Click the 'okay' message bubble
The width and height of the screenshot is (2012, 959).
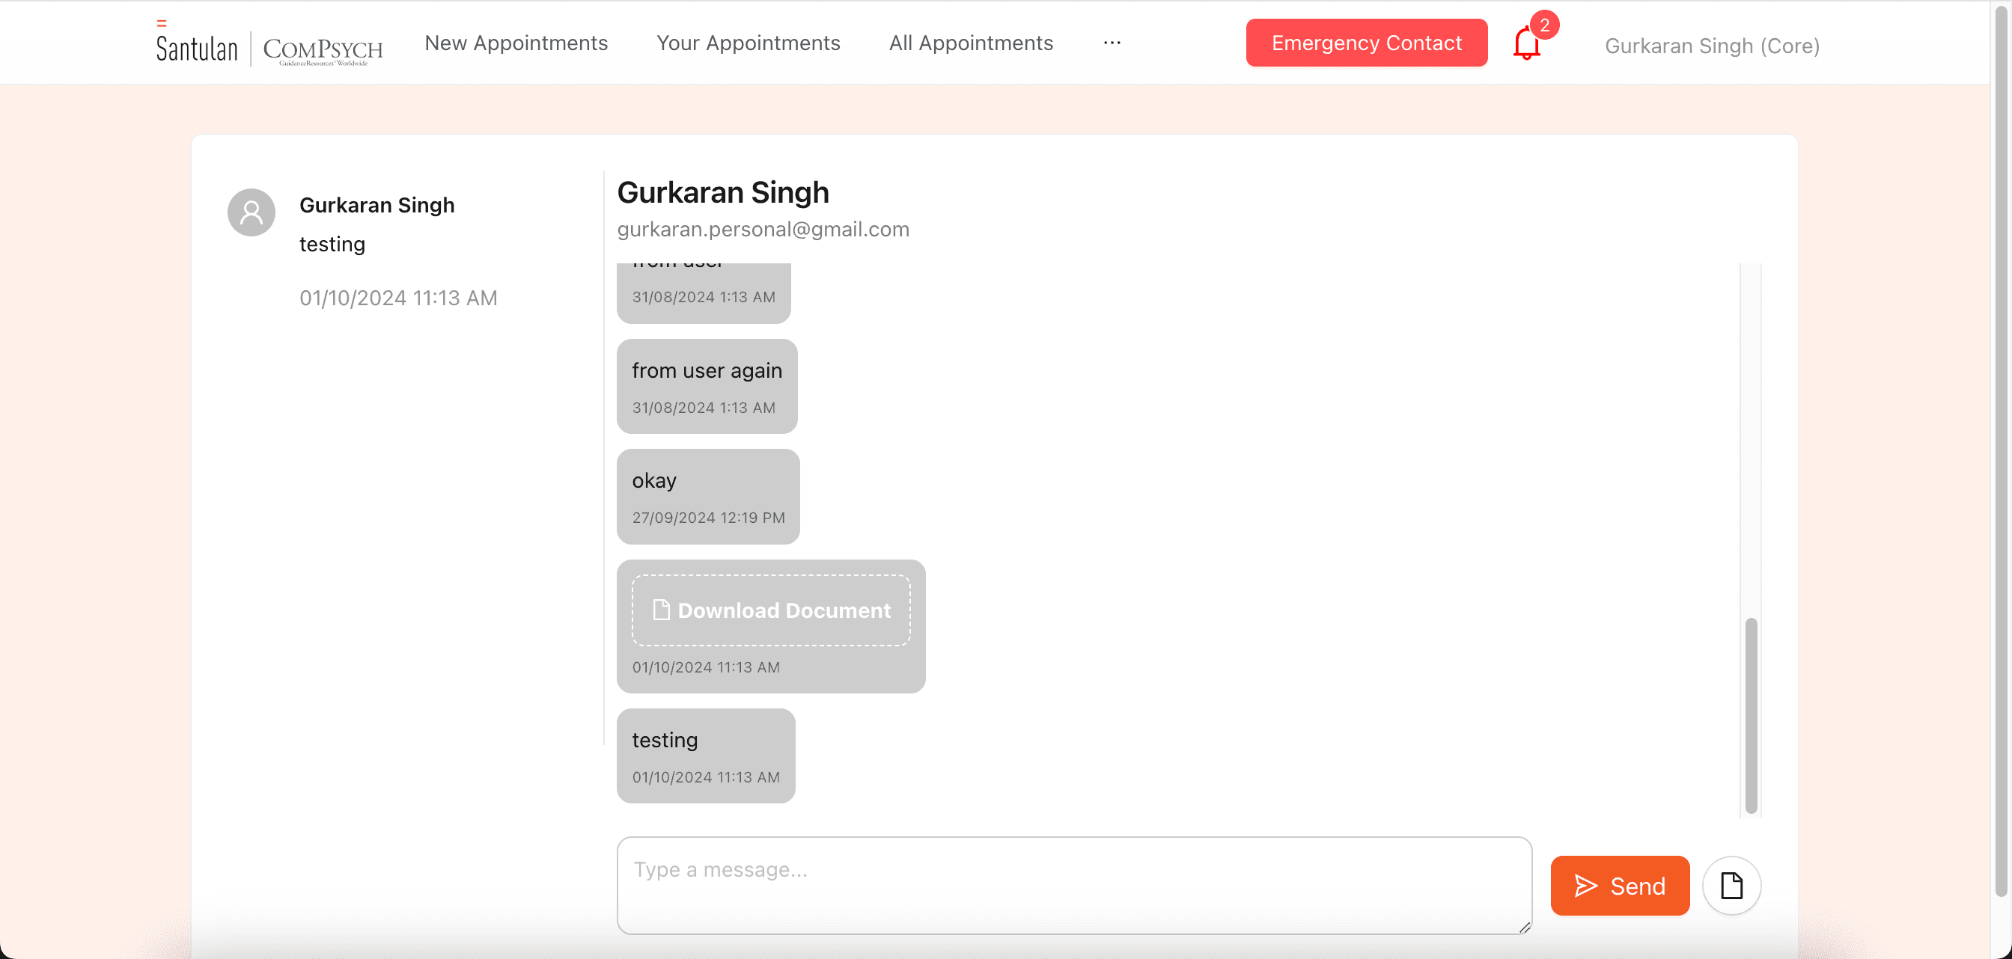[707, 496]
